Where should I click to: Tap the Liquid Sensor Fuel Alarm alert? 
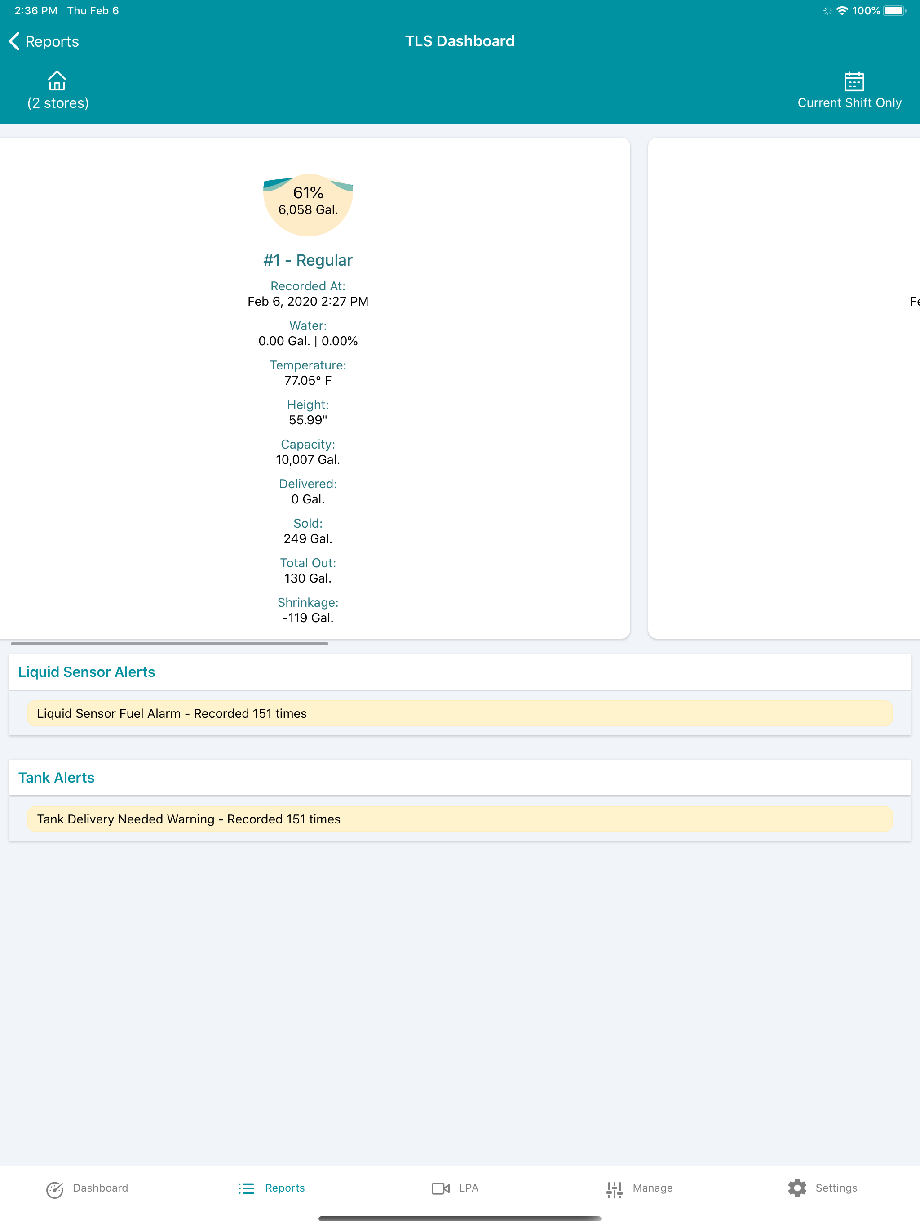460,713
